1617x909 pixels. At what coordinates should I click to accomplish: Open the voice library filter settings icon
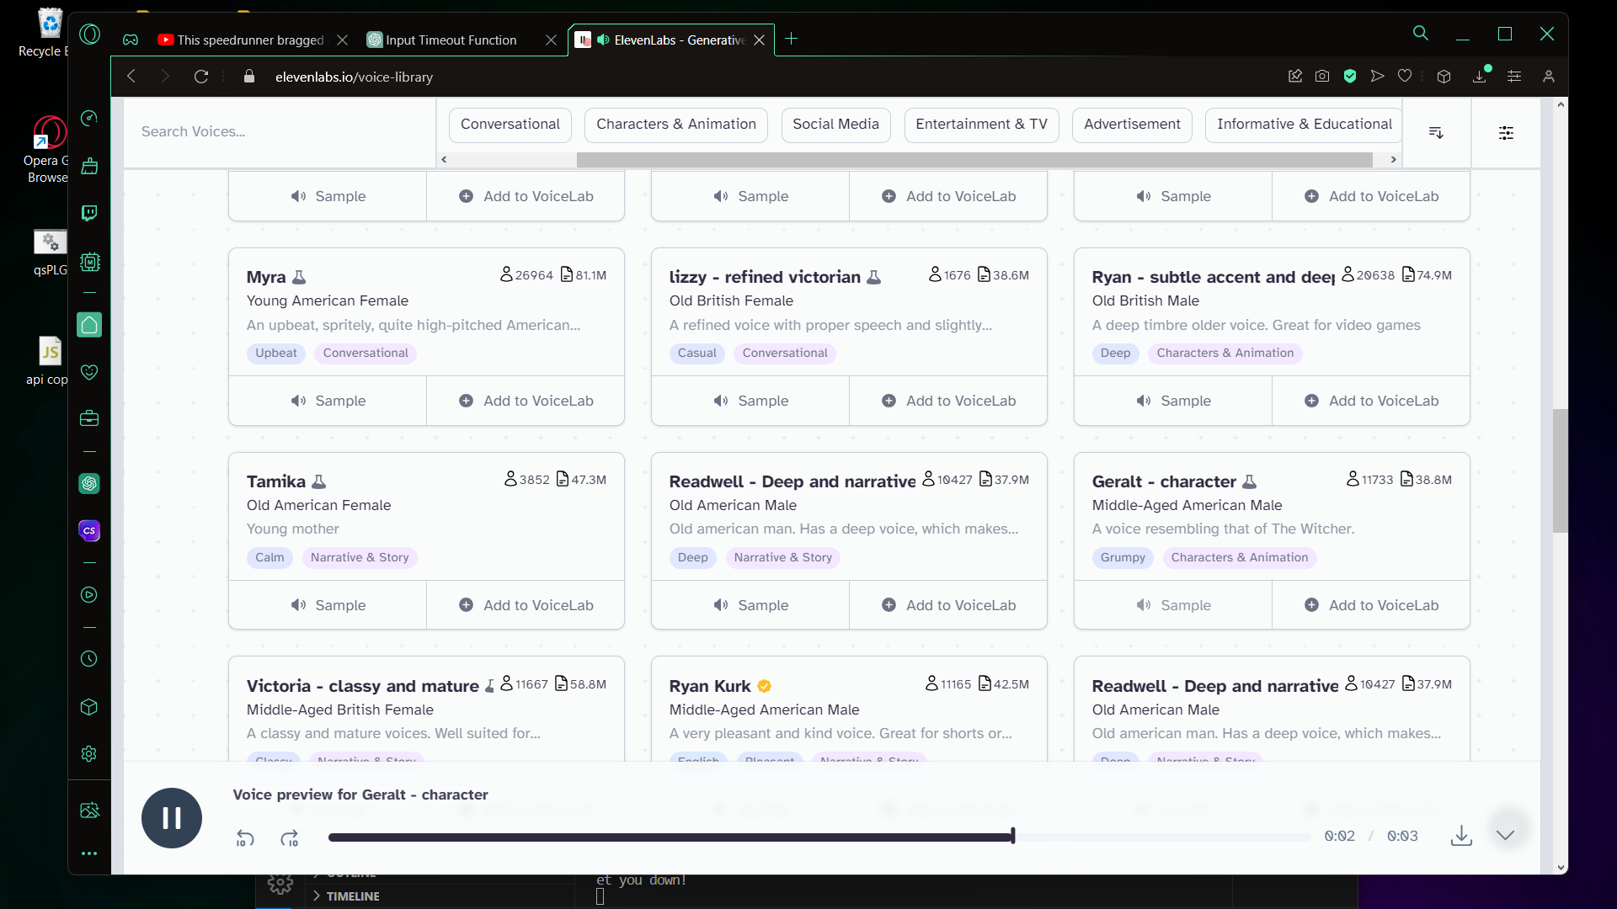[1506, 133]
